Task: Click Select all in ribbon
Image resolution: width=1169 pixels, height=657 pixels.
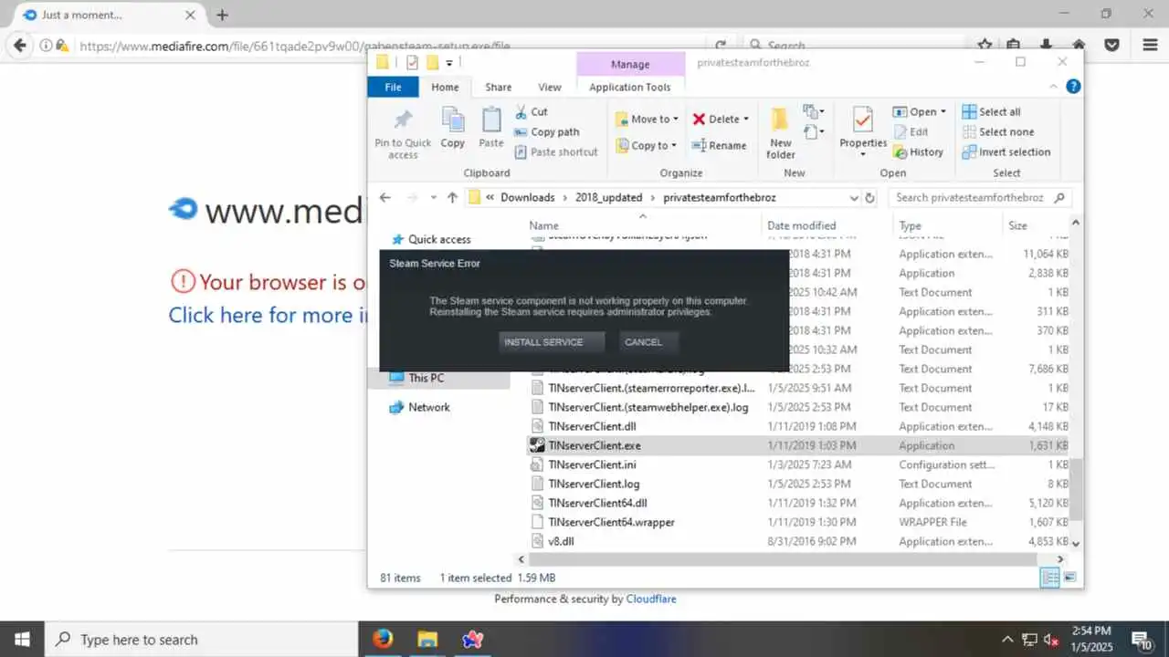Action: pos(991,111)
